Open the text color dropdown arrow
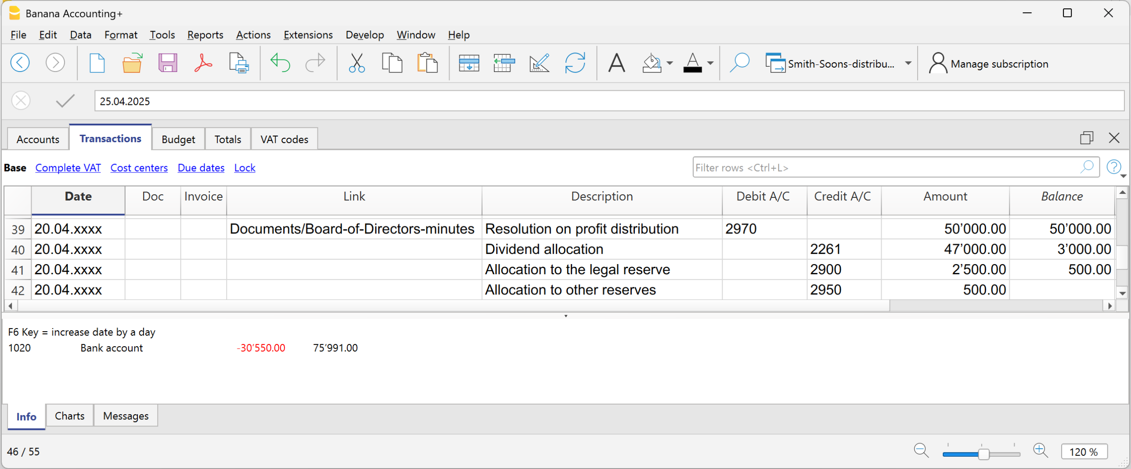Image resolution: width=1131 pixels, height=469 pixels. click(x=710, y=63)
